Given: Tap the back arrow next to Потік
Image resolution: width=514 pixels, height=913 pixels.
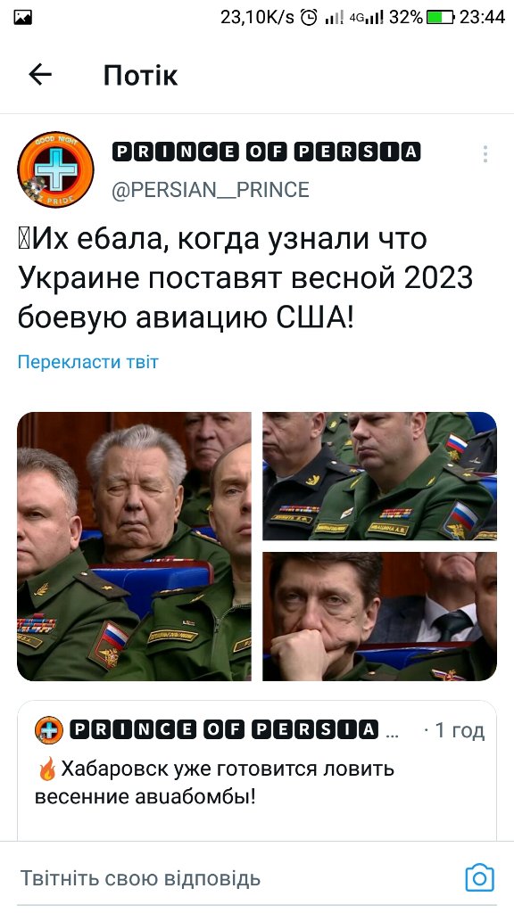Looking at the screenshot, I should click(40, 75).
